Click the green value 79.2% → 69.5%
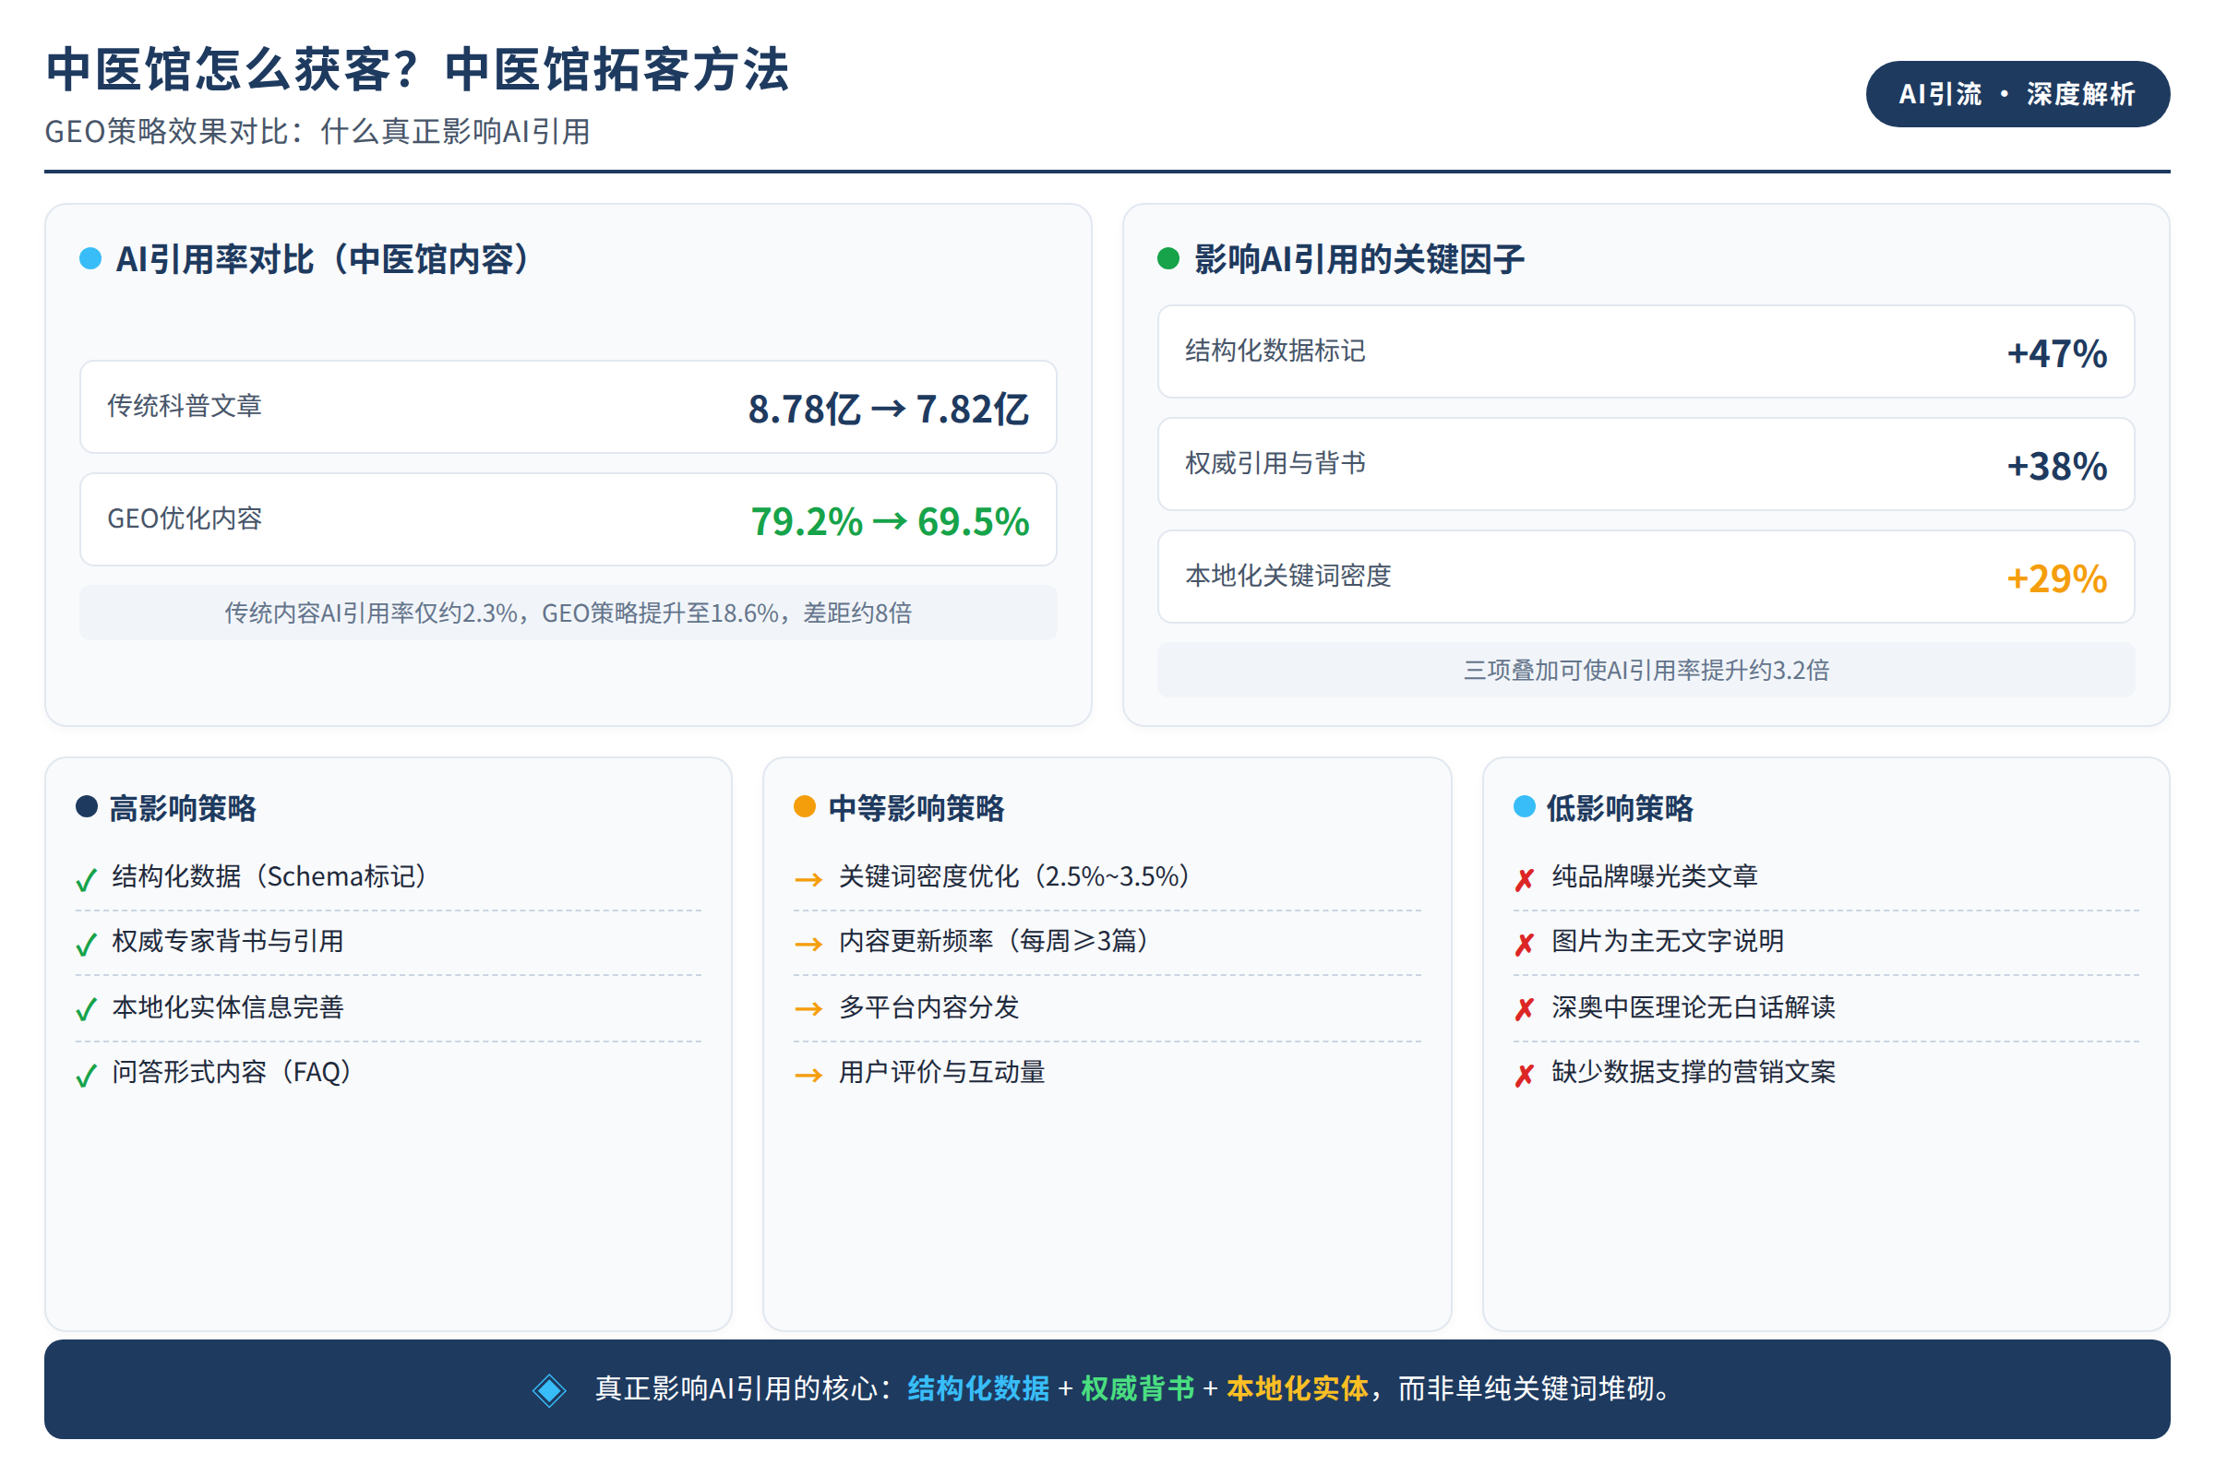The image size is (2215, 1476). [x=890, y=522]
